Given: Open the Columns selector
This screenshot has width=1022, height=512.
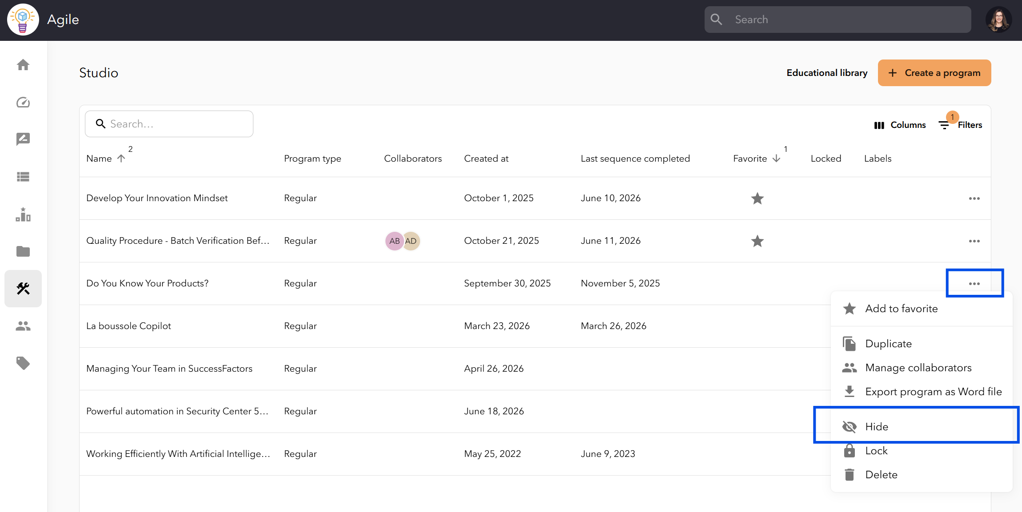Looking at the screenshot, I should [900, 125].
